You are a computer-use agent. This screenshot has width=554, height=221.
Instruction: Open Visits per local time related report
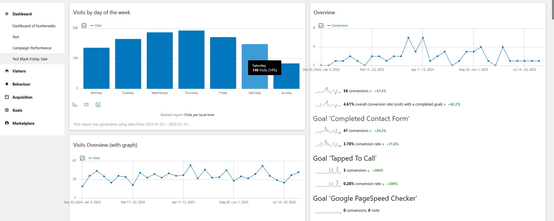(x=199, y=115)
